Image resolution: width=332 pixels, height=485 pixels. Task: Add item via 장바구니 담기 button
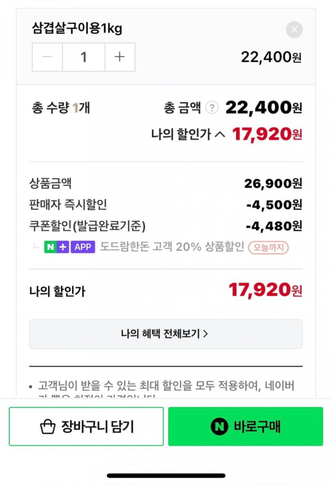click(x=86, y=426)
